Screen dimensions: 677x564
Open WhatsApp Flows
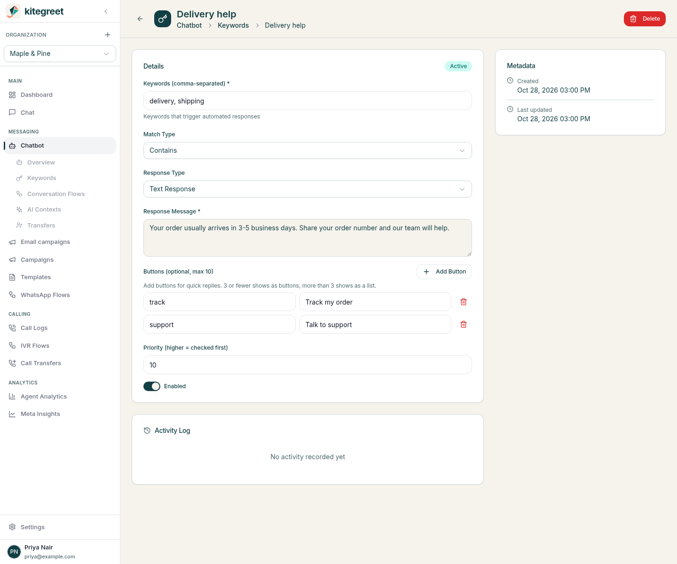pos(60,295)
